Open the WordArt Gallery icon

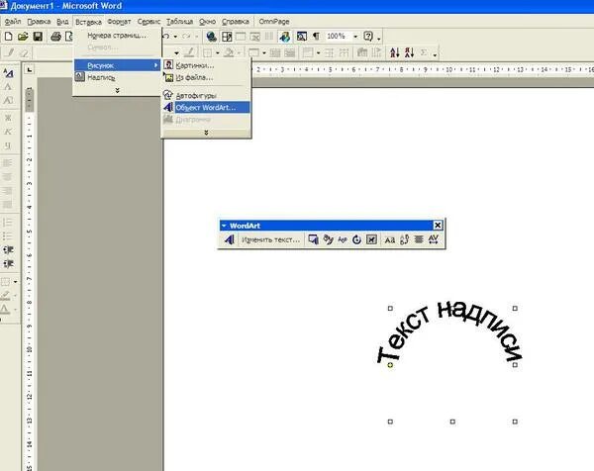[x=313, y=239]
